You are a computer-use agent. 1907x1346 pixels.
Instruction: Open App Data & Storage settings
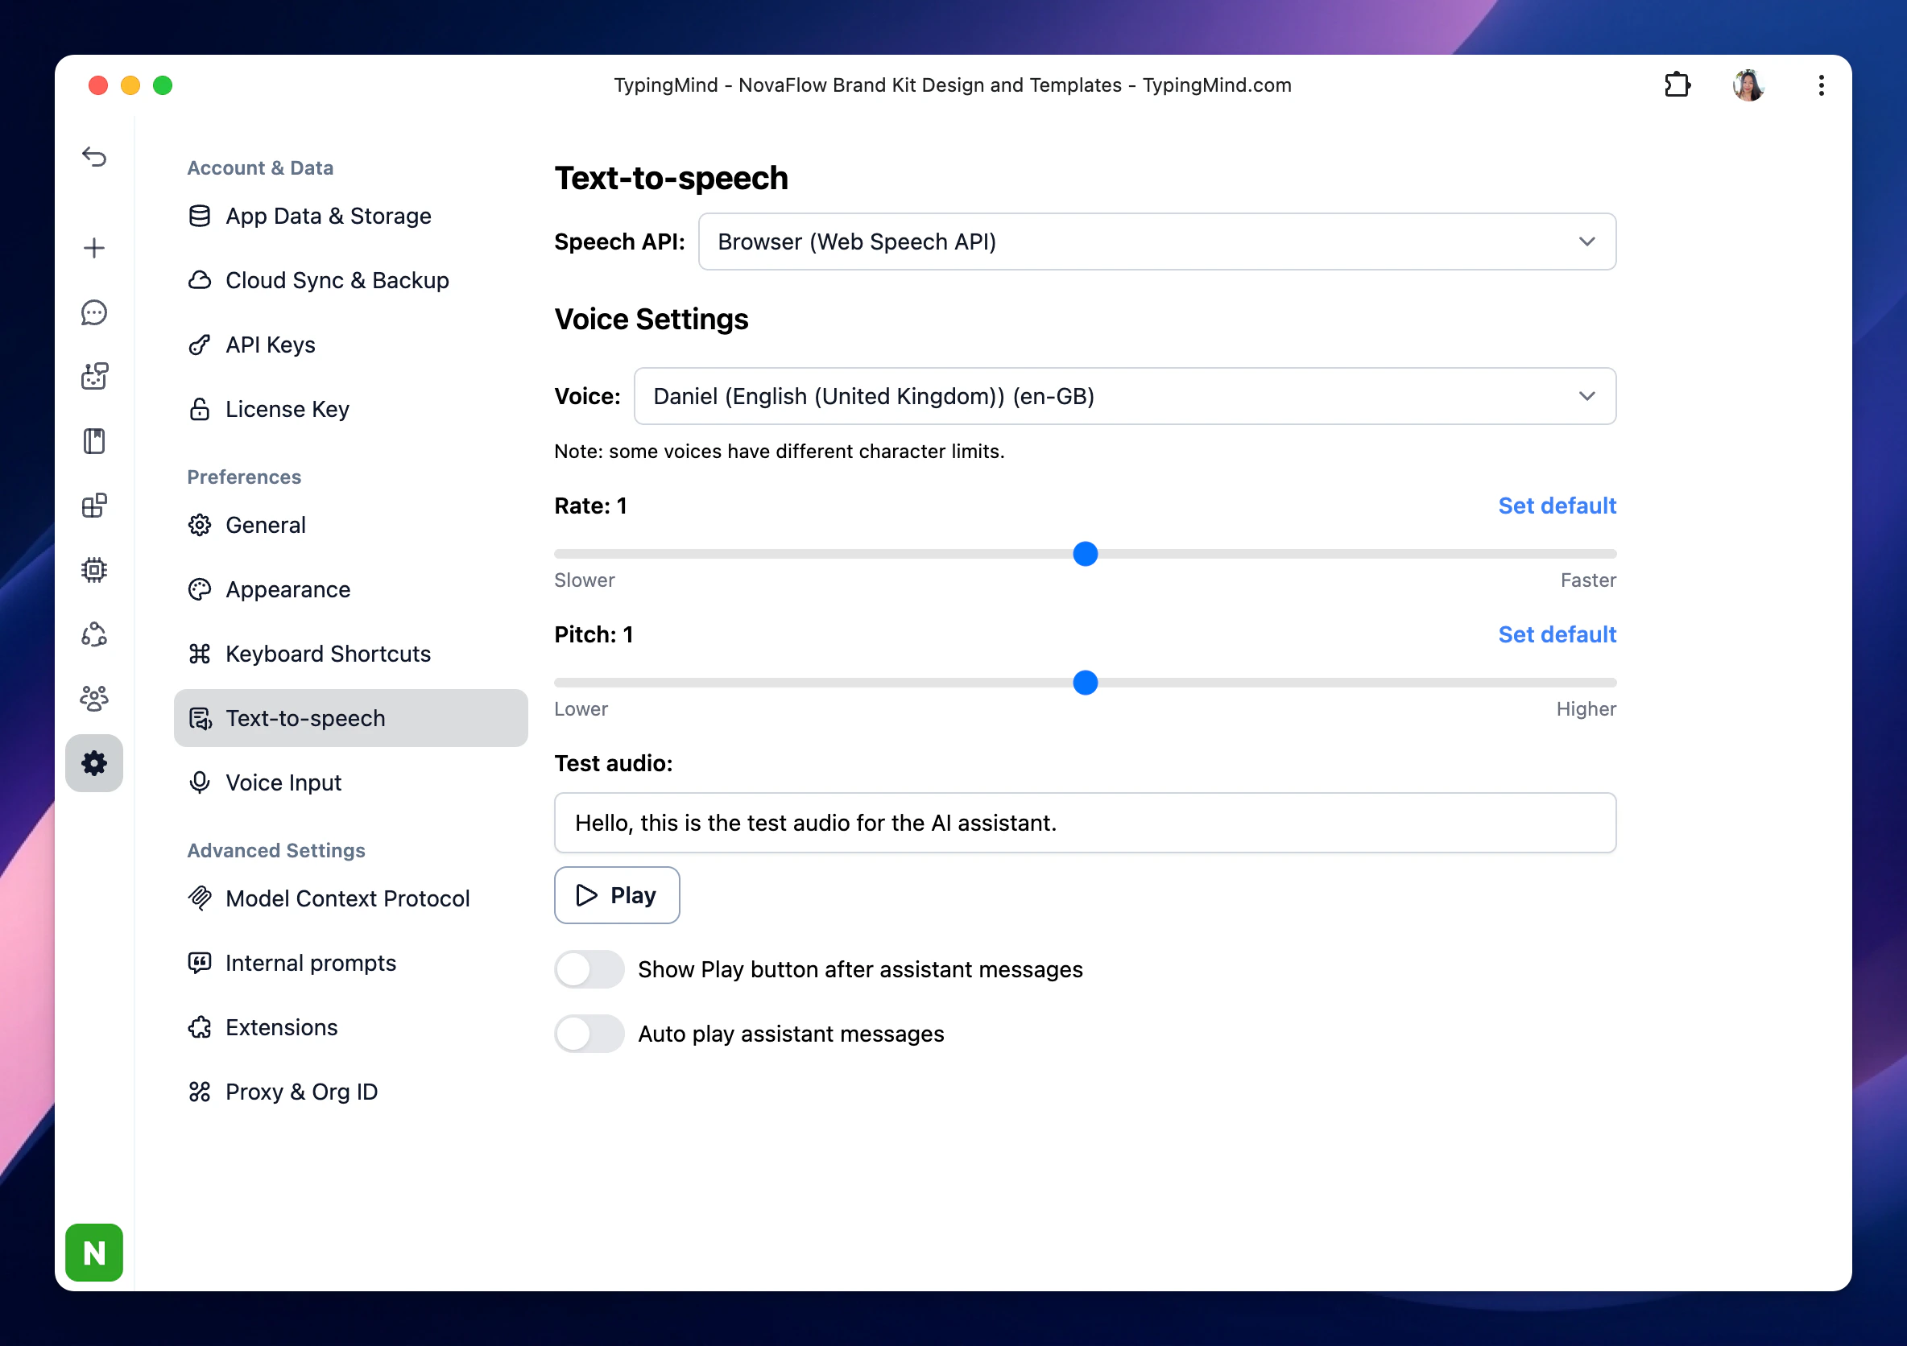point(350,216)
